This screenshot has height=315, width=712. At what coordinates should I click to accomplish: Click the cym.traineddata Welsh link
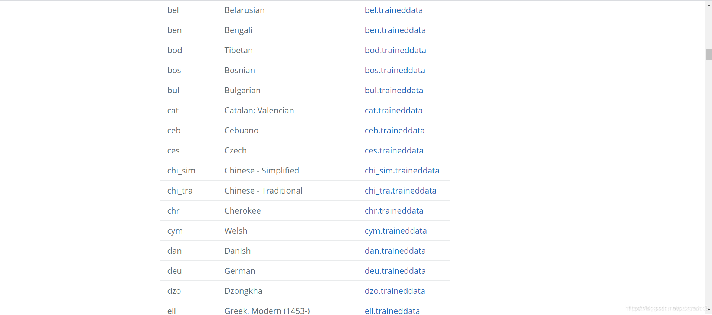tap(395, 231)
